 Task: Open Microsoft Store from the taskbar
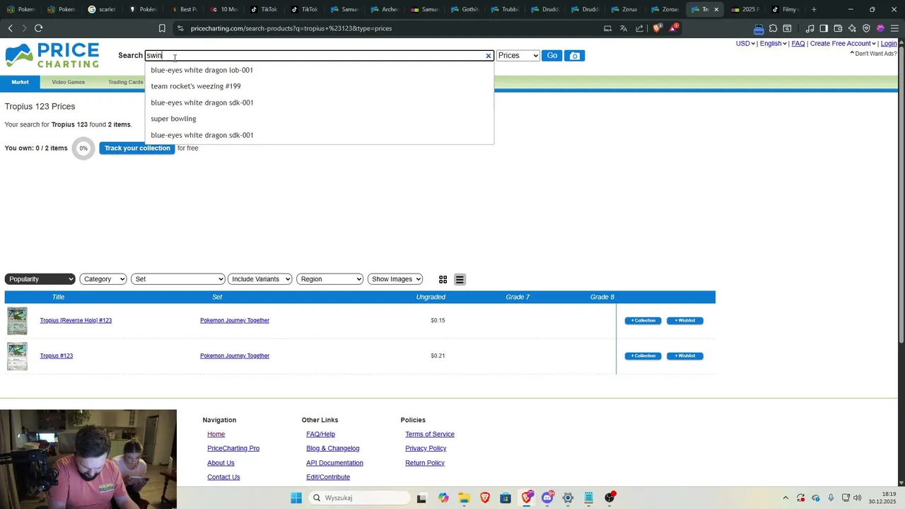click(x=506, y=498)
